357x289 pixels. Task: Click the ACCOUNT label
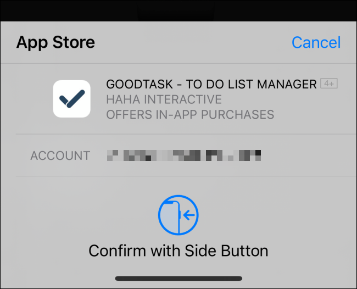point(60,155)
